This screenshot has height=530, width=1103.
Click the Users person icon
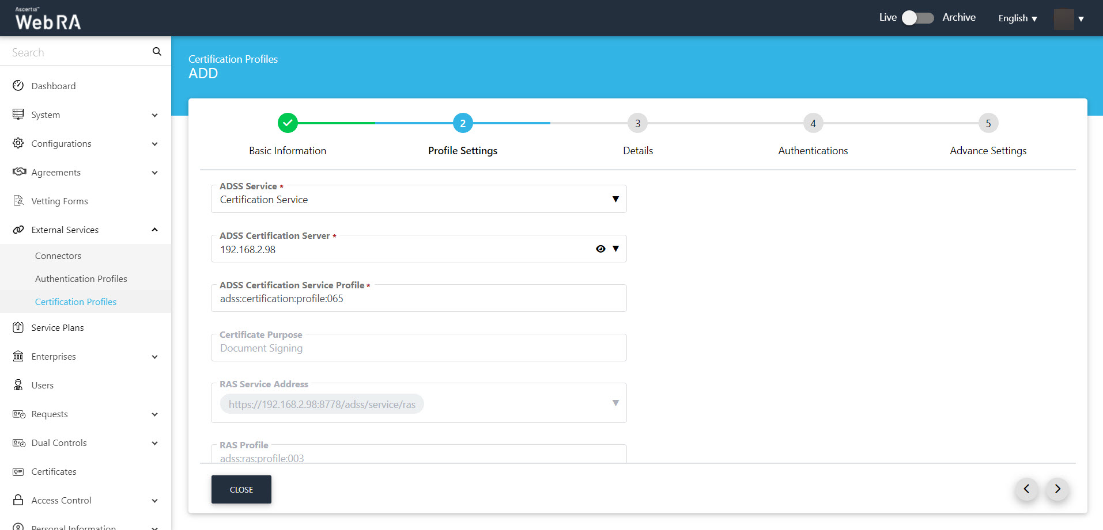coord(18,385)
